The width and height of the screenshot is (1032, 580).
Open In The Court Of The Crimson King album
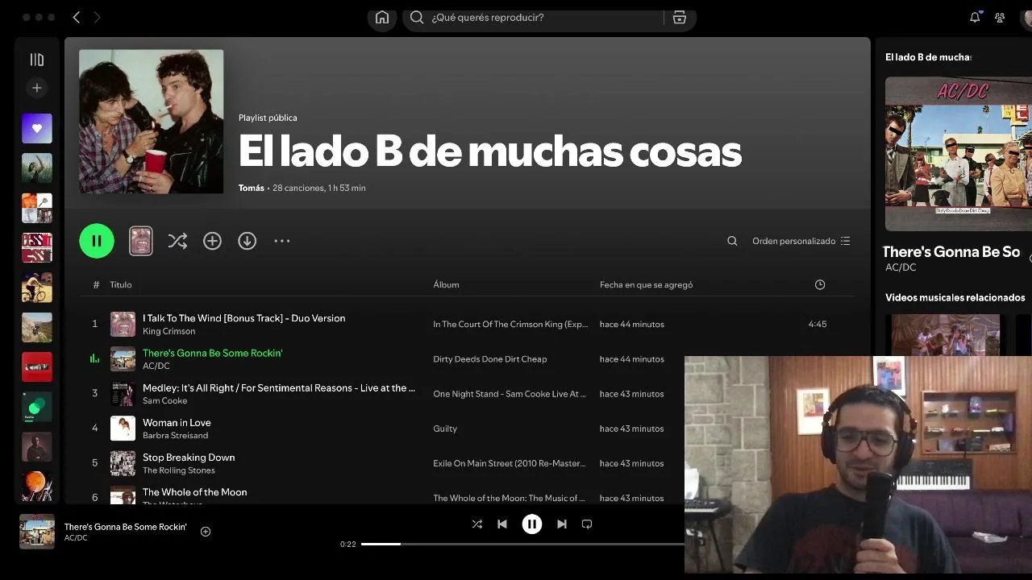click(510, 324)
